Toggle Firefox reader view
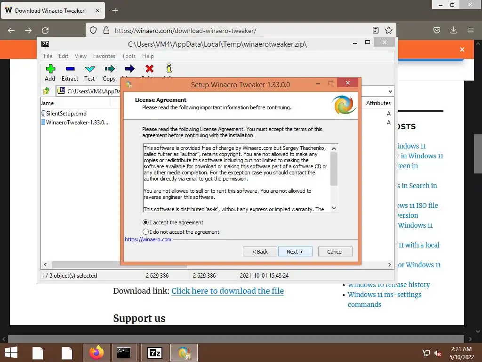Viewport: 482px width, 362px height. click(x=375, y=30)
